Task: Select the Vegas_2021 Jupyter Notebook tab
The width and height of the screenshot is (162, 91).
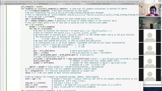Action: (x=72, y=4)
